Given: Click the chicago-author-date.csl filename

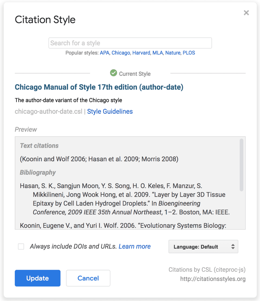Looking at the screenshot, I should point(48,112).
